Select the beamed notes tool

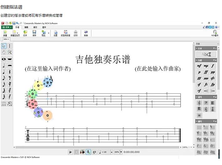(10, 104)
